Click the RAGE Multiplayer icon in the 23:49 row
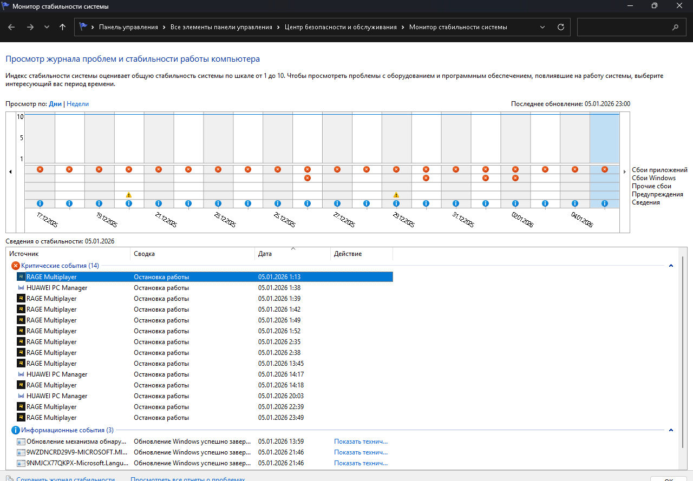693x481 pixels. click(21, 418)
